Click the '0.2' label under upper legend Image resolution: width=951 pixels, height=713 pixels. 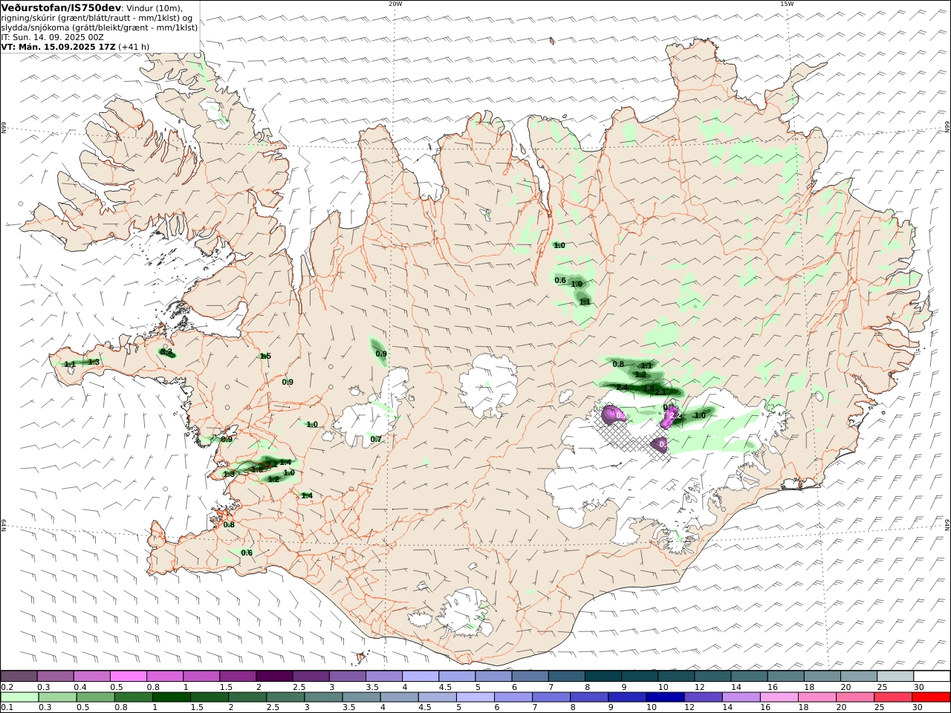click(x=7, y=687)
